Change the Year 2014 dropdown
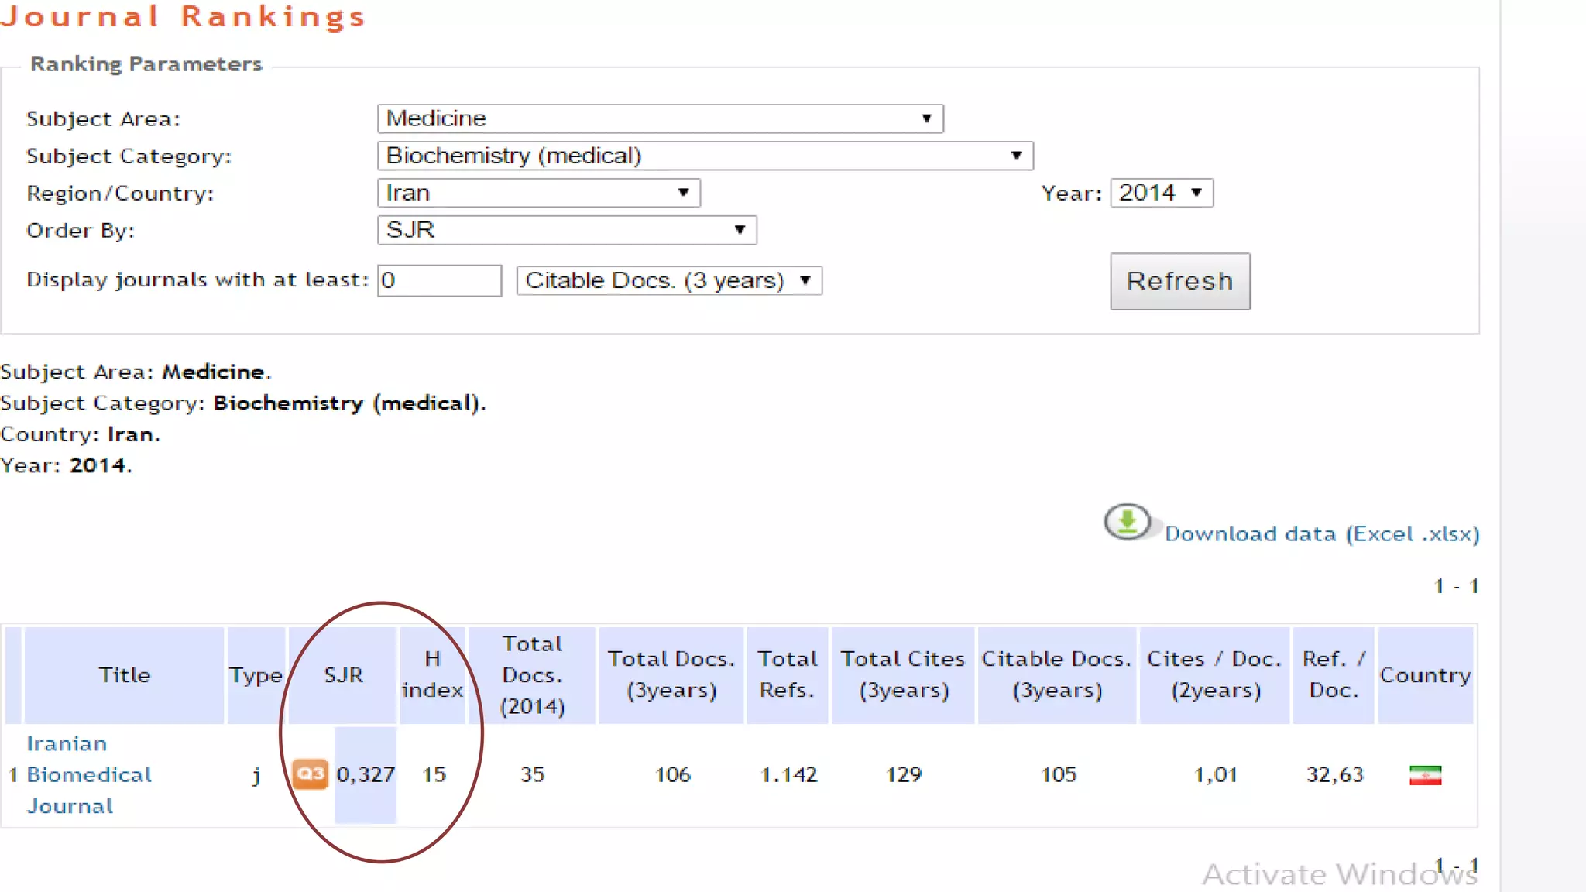This screenshot has width=1586, height=892. point(1161,193)
